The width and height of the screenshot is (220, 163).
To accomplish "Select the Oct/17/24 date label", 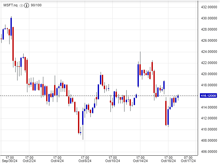I will (x=188, y=161).
